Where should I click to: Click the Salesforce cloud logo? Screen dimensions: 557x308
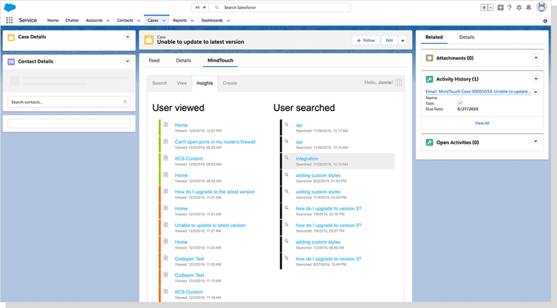tap(10, 7)
